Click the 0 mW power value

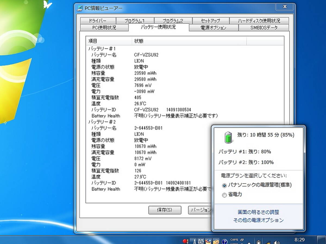coord(140,164)
